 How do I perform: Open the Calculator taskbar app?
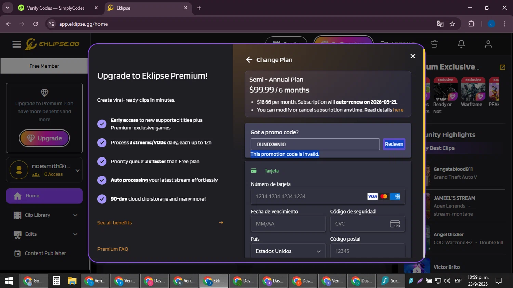tap(56, 281)
